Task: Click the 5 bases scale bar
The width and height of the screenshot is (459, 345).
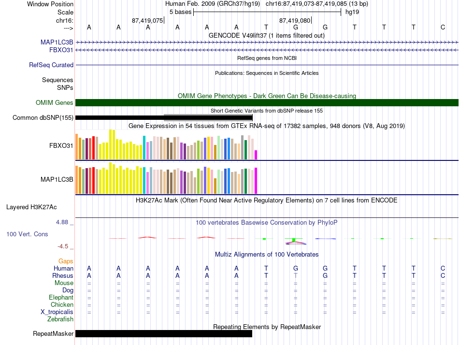Action: pyautogui.click(x=267, y=12)
